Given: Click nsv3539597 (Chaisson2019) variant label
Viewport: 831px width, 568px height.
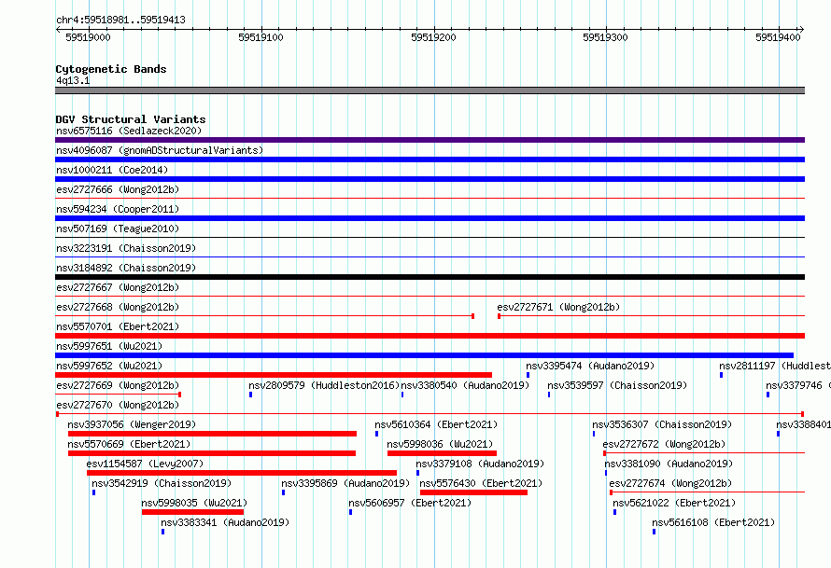Looking at the screenshot, I should 617,385.
